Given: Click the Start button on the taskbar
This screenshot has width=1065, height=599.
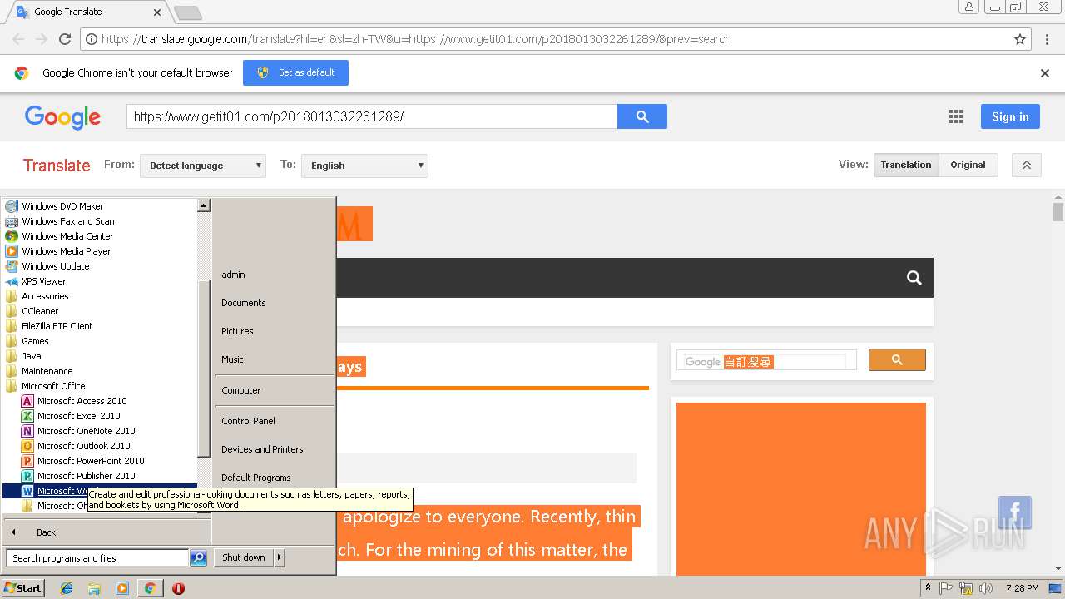Looking at the screenshot, I should tap(23, 587).
